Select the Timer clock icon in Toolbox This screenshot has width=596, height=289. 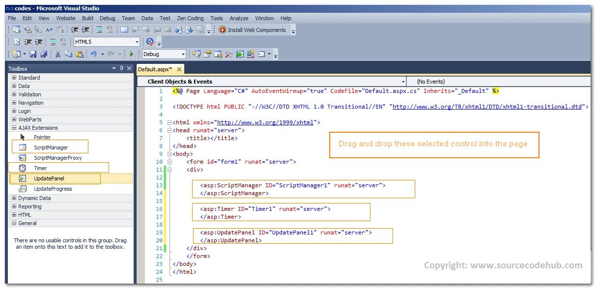click(x=23, y=168)
